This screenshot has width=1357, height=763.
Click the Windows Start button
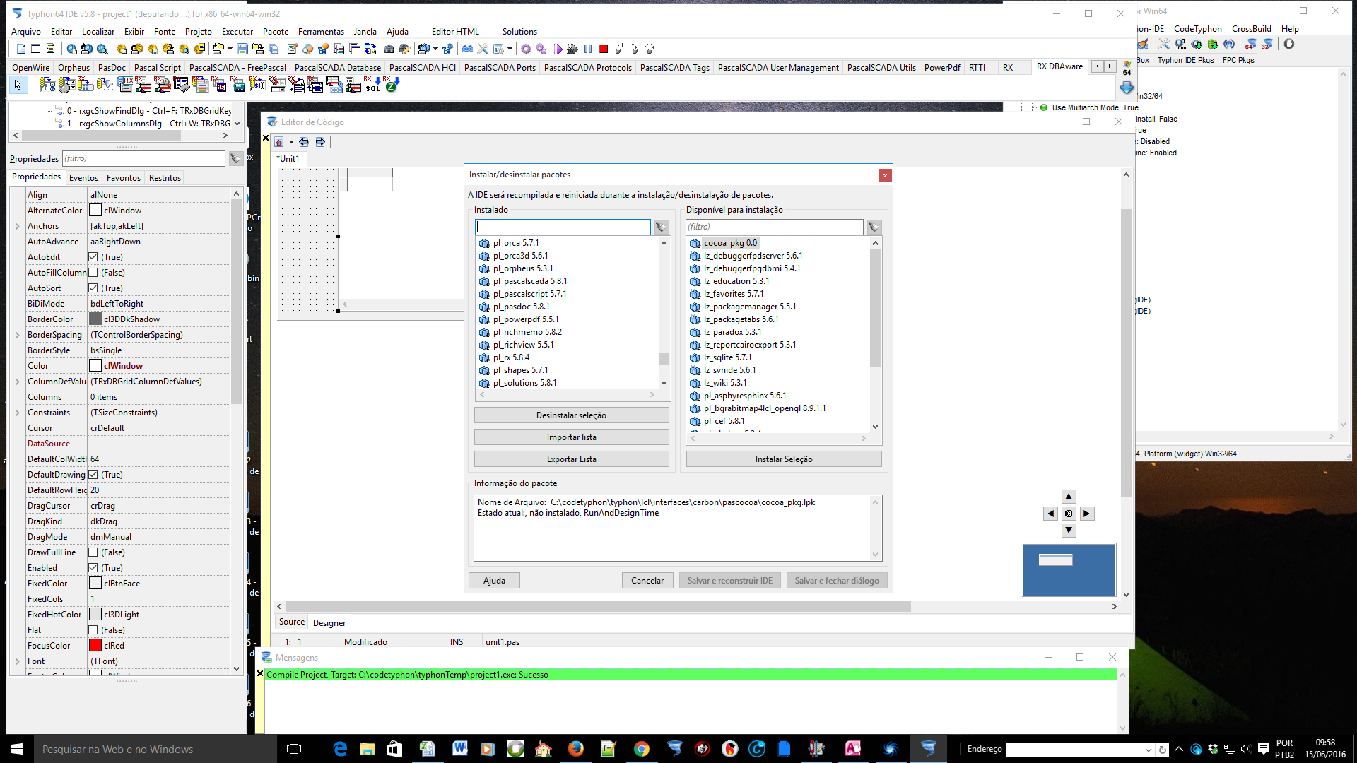point(17,749)
